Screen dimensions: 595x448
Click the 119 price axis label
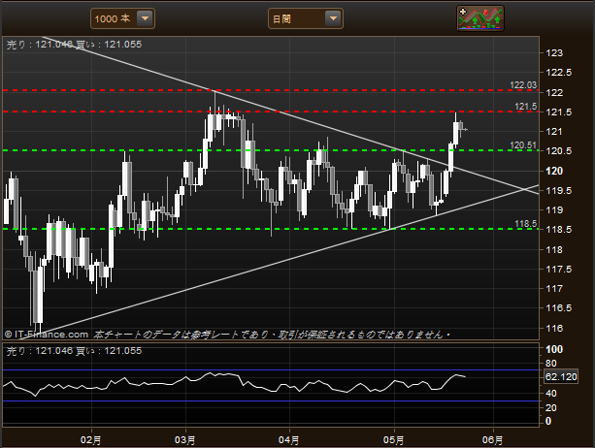point(554,210)
